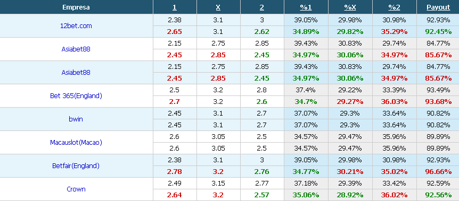Screen dimensions: 459x201
Task: Open the 12bet.com bookmaker link
Action: coord(76,25)
